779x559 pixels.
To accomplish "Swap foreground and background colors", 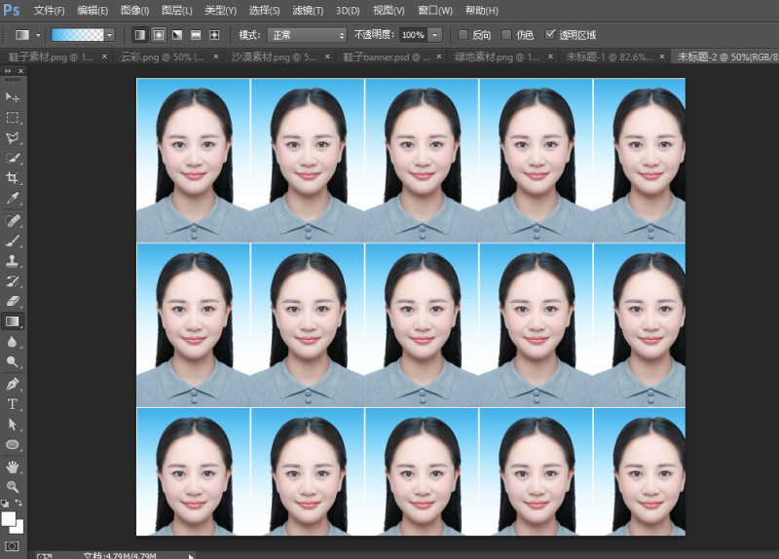I will point(19,503).
